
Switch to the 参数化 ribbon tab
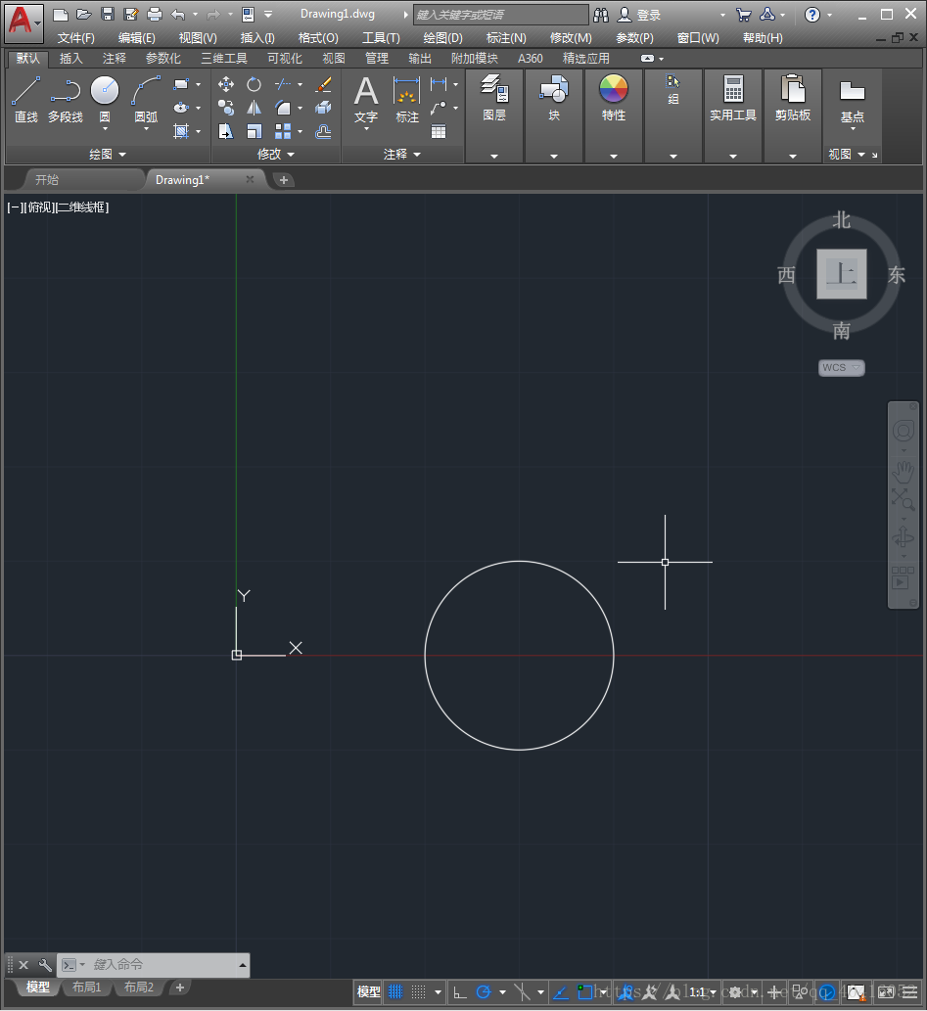coord(162,59)
